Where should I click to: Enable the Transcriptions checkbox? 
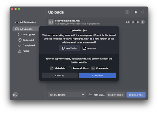coord(70,68)
